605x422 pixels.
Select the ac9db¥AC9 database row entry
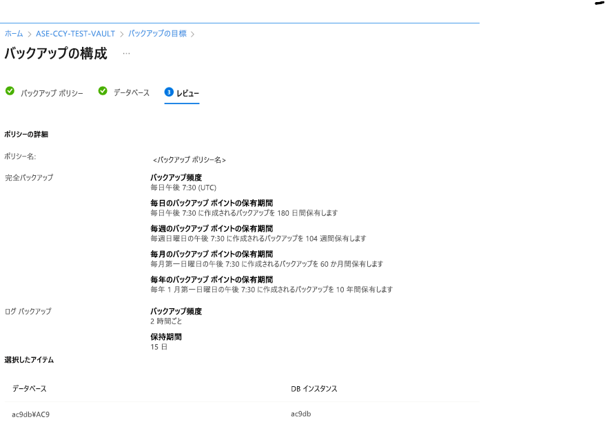point(31,414)
